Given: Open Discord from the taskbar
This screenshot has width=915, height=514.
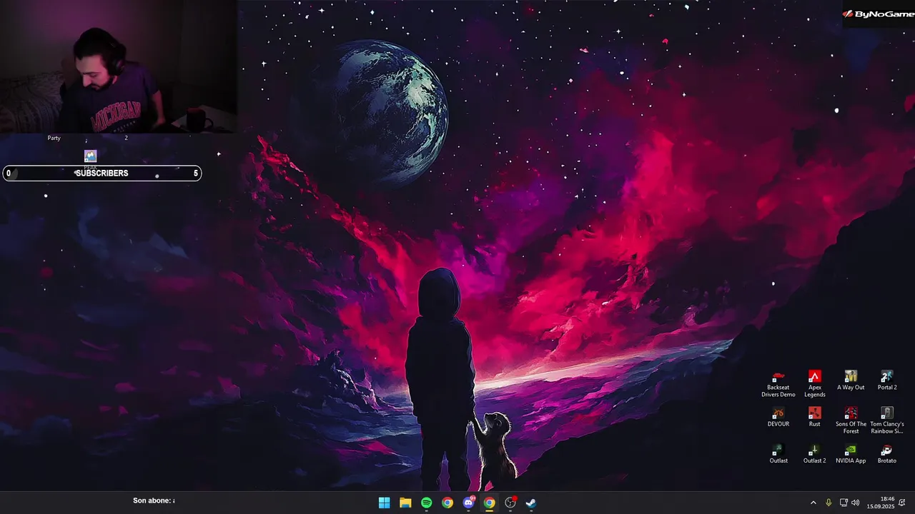Looking at the screenshot, I should tap(468, 503).
